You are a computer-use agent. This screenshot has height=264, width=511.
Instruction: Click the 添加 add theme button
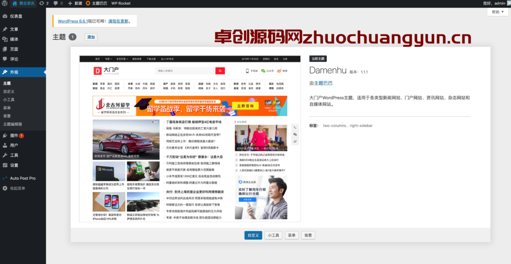click(91, 37)
